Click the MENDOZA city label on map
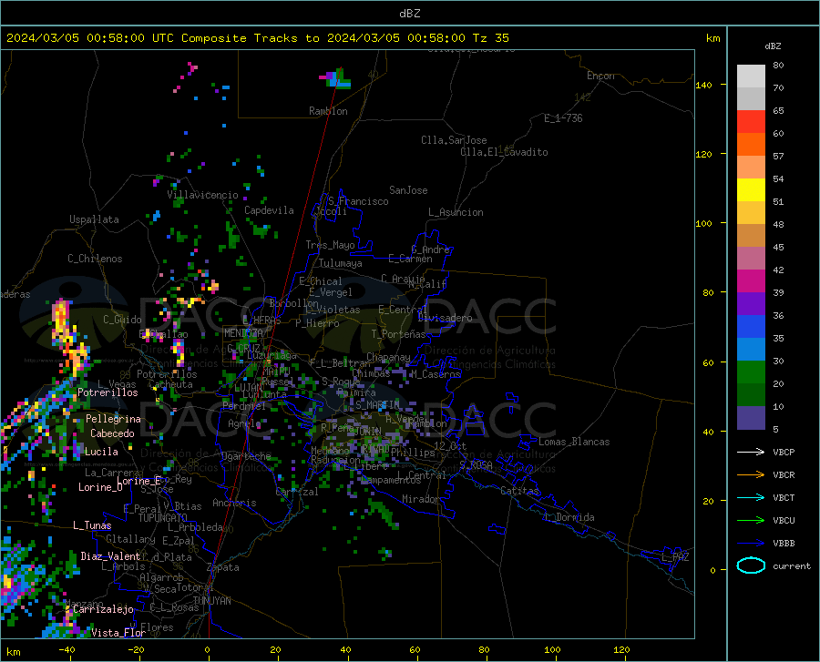Screen dimensions: 820x662 click(243, 333)
